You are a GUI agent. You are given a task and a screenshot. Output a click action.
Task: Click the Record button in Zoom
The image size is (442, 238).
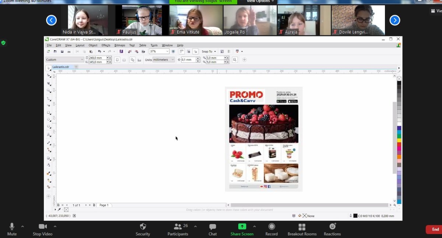271,229
